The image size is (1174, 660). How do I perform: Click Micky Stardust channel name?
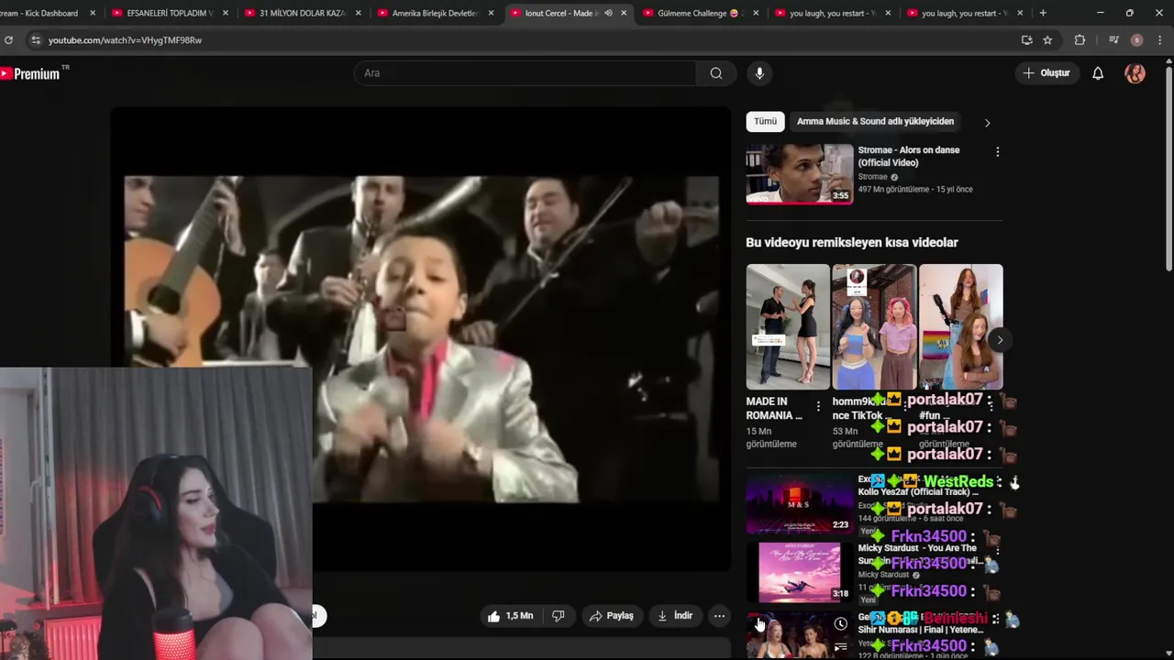[883, 575]
